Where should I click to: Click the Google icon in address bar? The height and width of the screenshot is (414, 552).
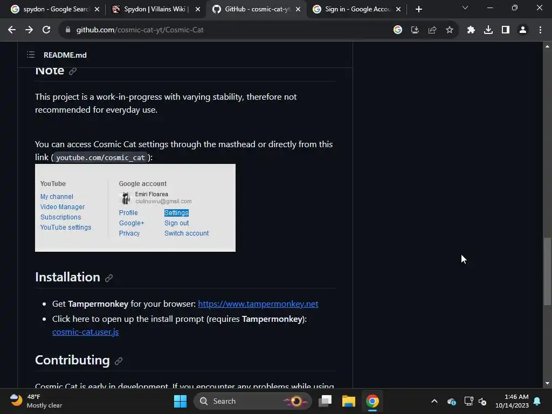pos(398,30)
